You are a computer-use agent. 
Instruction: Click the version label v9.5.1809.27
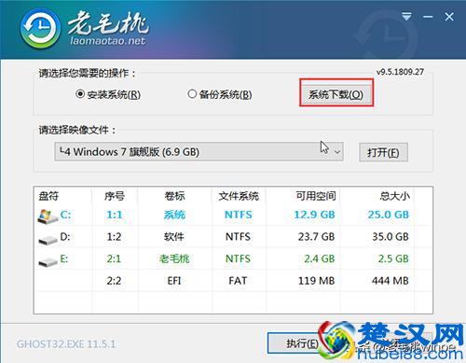click(x=400, y=72)
